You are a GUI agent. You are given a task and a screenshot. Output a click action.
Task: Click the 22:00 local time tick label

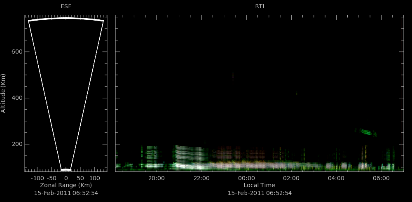tap(201, 178)
